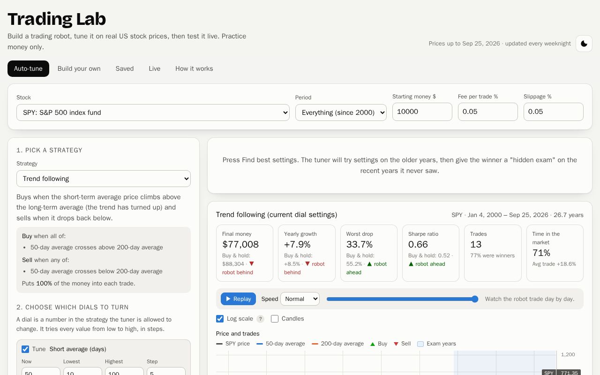Click the Trading Lab heading
The height and width of the screenshot is (375, 600).
57,19
